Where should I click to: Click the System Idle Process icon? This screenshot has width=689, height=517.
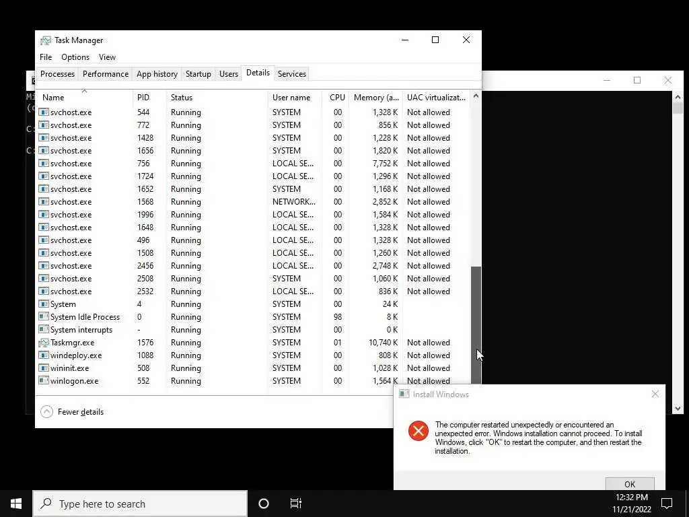[44, 317]
